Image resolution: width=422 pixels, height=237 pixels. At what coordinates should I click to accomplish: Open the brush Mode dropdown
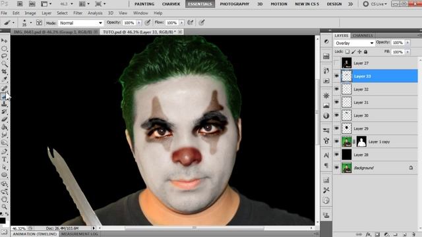click(x=80, y=23)
